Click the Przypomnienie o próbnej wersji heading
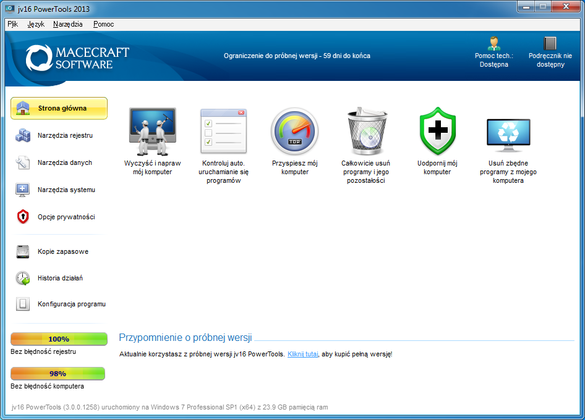Viewport: 585px width, 420px height. [x=186, y=338]
